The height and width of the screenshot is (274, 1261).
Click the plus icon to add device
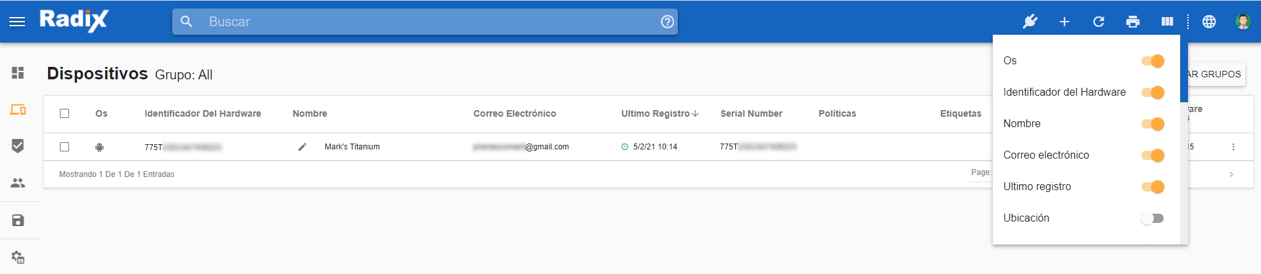coord(1064,22)
